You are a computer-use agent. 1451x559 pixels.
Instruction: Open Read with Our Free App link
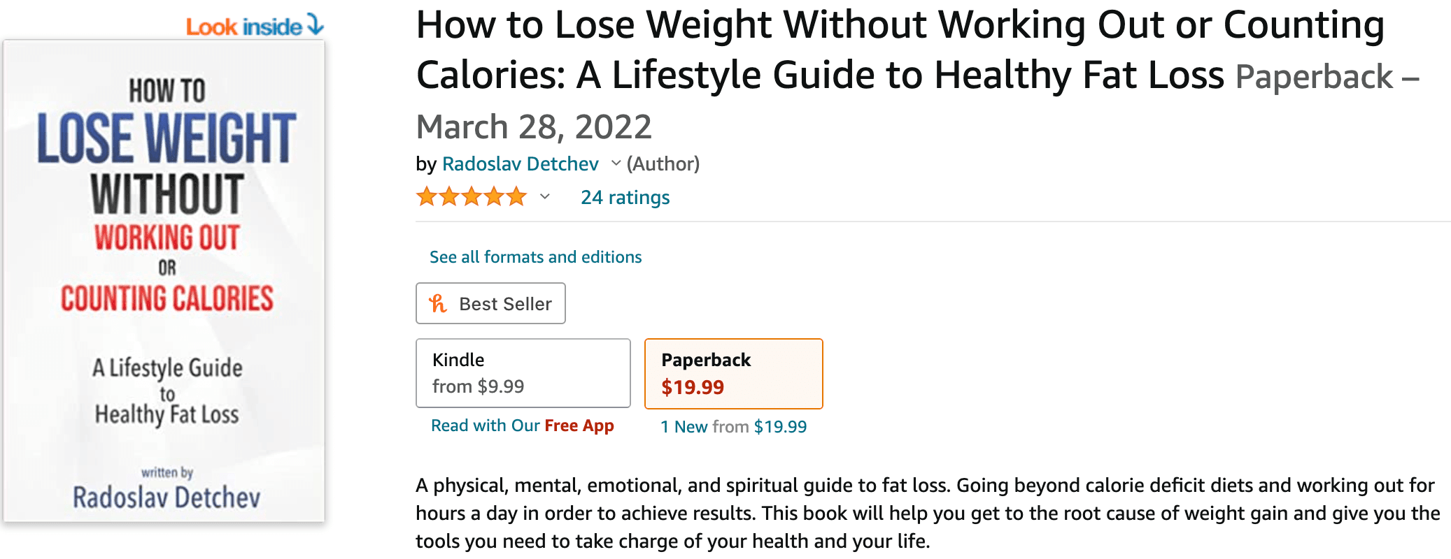[522, 426]
